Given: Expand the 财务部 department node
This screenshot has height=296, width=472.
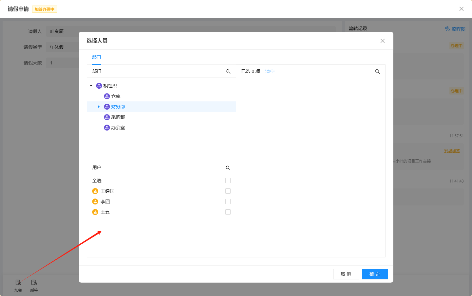Looking at the screenshot, I should point(99,107).
